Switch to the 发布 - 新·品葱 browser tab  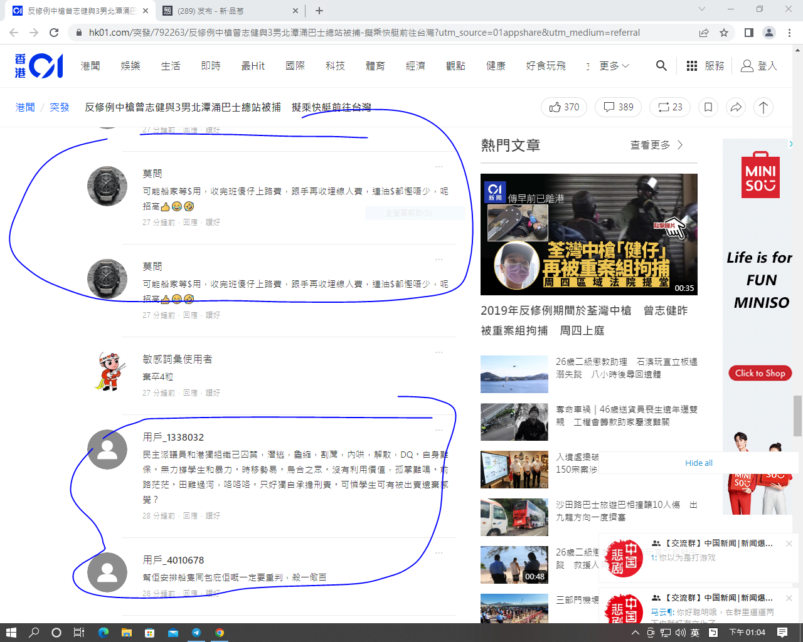(231, 11)
